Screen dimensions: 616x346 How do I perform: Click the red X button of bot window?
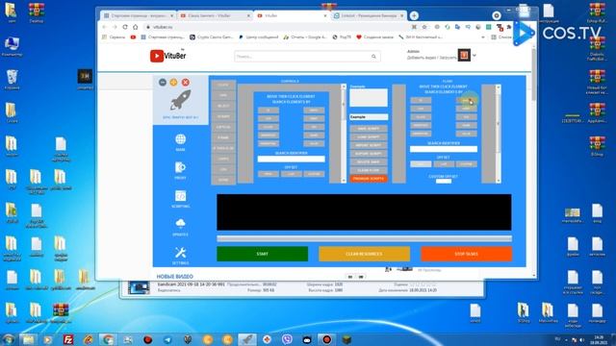186,82
